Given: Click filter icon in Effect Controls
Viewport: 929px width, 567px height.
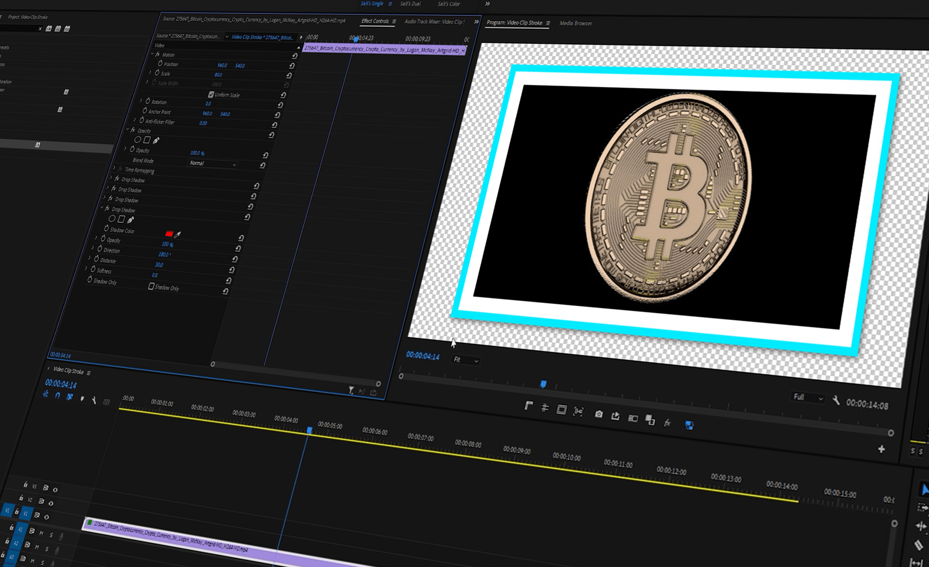Looking at the screenshot, I should tap(351, 391).
